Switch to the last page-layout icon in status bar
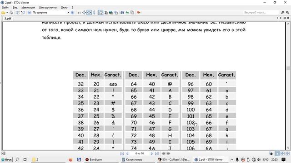This screenshot has width=291, height=163. coord(287,153)
